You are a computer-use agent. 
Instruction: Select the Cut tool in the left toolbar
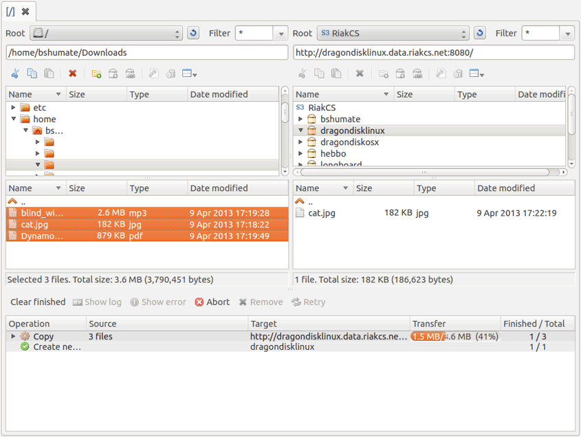pos(15,74)
